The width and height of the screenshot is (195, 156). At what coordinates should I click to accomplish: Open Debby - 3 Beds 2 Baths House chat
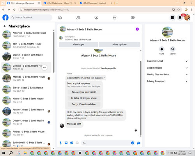pyautogui.click(x=26, y=122)
